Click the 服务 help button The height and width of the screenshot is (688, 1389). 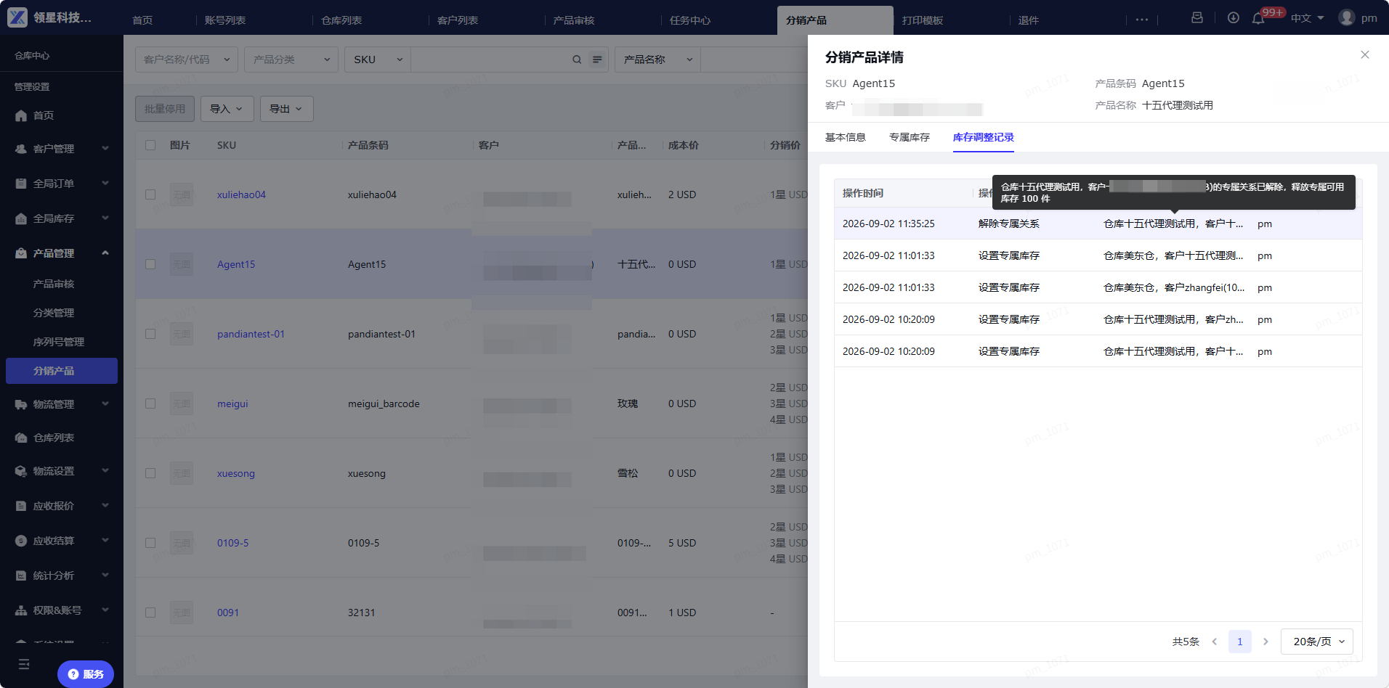click(86, 674)
